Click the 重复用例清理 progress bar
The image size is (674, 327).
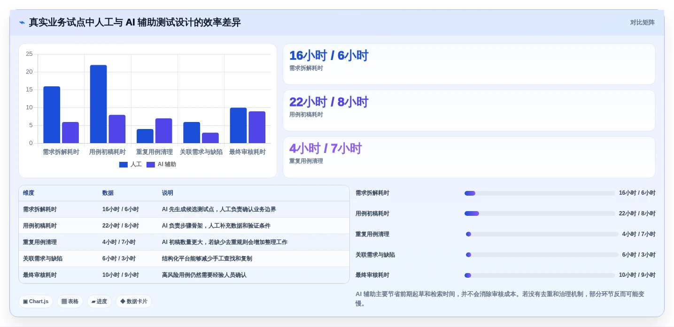pyautogui.click(x=542, y=234)
